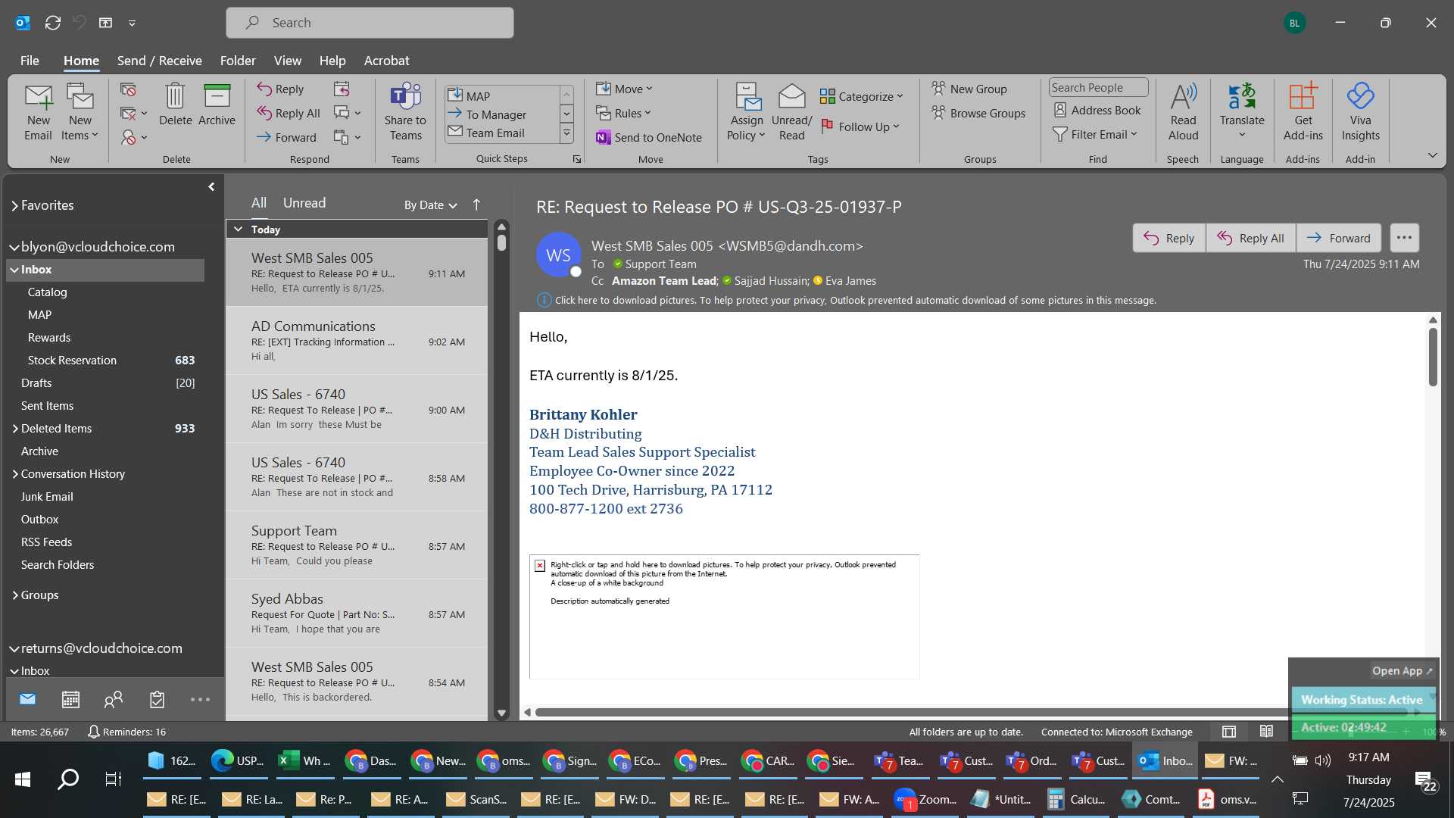Image resolution: width=1454 pixels, height=818 pixels.
Task: Click the Delete envelope trash icon
Action: tap(175, 105)
